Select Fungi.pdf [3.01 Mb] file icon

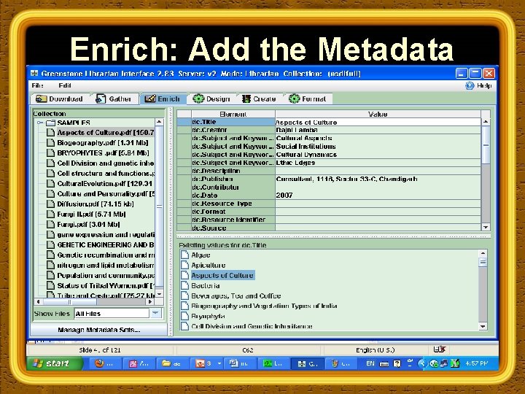50,225
